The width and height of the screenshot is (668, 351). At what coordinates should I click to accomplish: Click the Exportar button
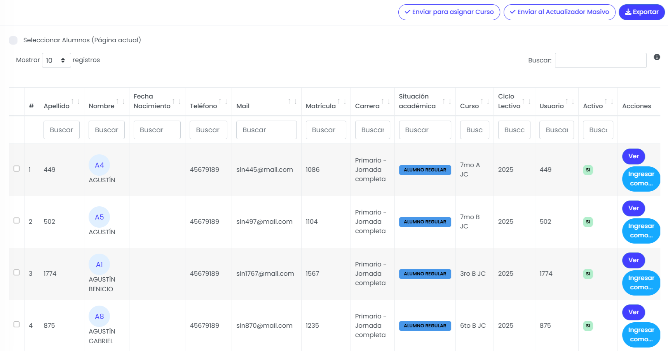tap(642, 12)
